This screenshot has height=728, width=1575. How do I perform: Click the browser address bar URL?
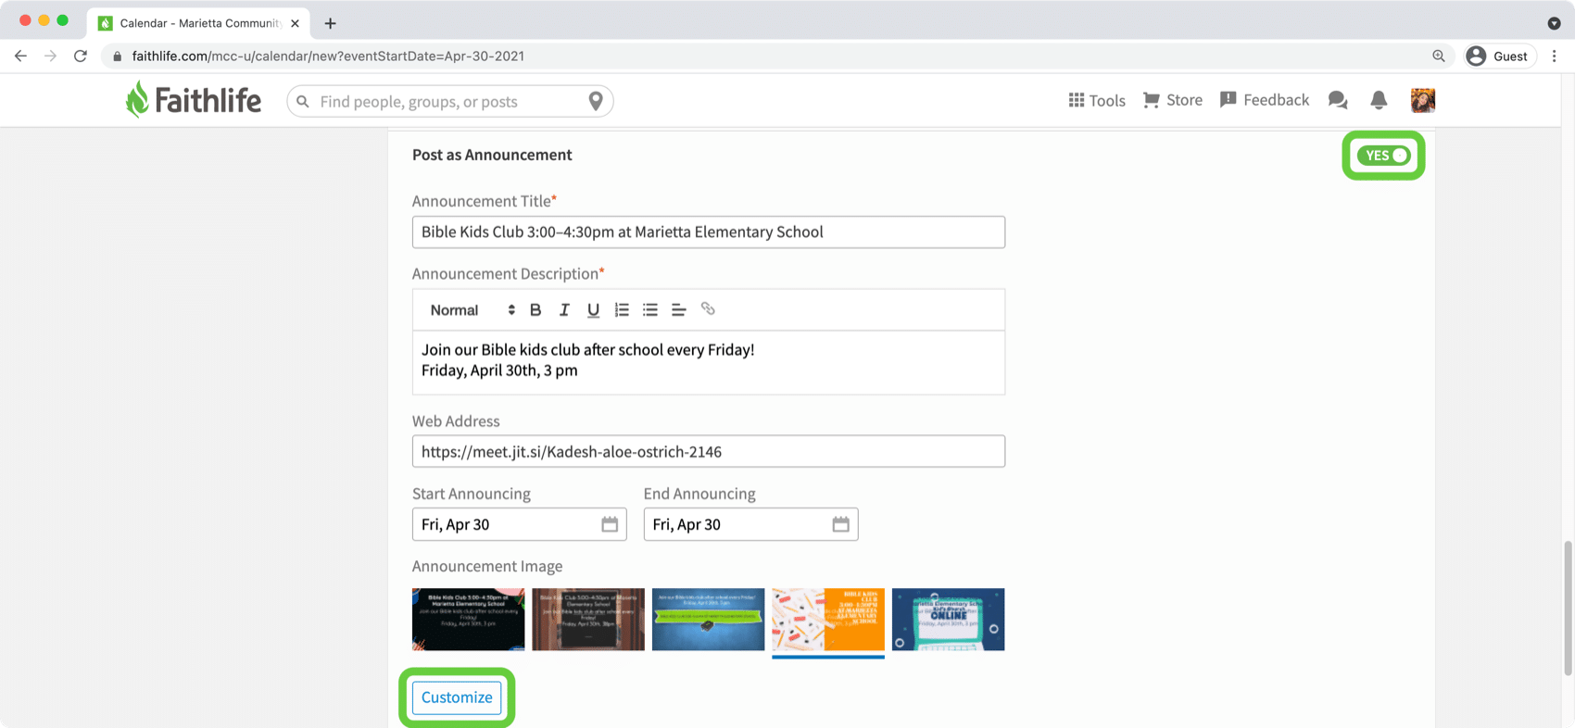(x=328, y=56)
